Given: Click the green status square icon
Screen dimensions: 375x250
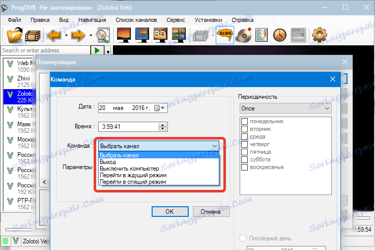Looking at the screenshot, I should click(5, 241).
